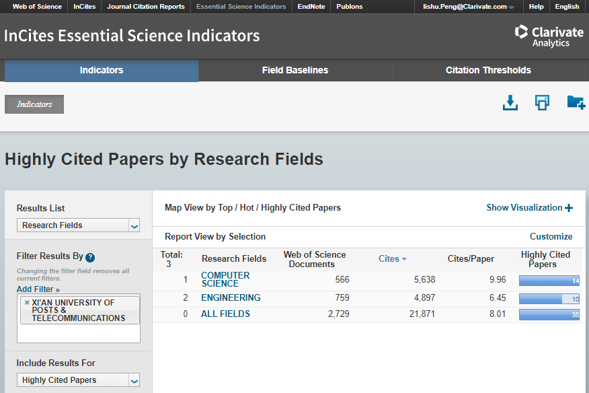Click the copy/duplicate windows icon
589x393 pixels.
pyautogui.click(x=542, y=103)
